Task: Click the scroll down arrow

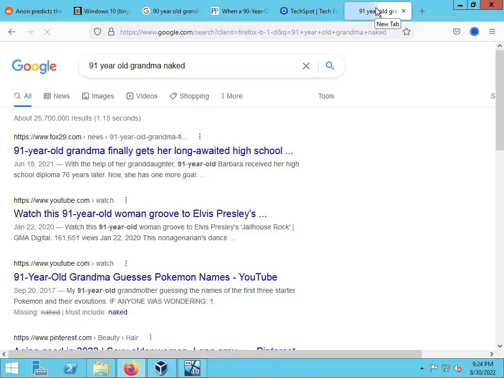Action: [x=500, y=346]
